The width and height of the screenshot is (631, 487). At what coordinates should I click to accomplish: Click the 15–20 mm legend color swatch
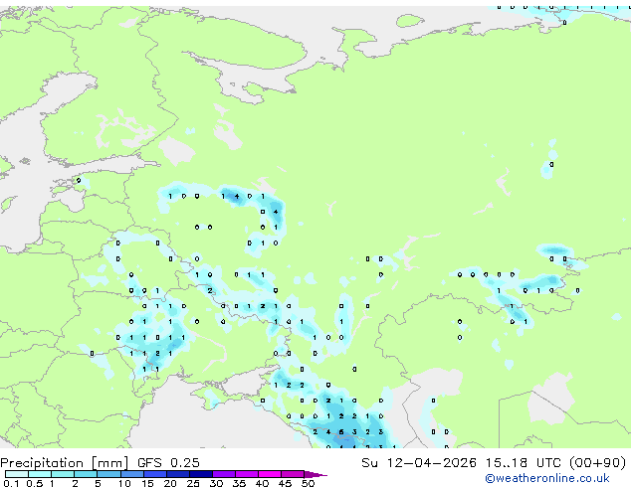point(154,474)
